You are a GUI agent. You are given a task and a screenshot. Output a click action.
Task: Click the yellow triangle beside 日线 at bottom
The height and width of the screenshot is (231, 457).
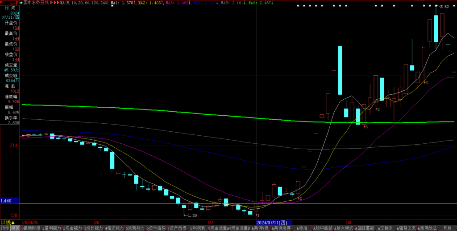[x=13, y=222]
